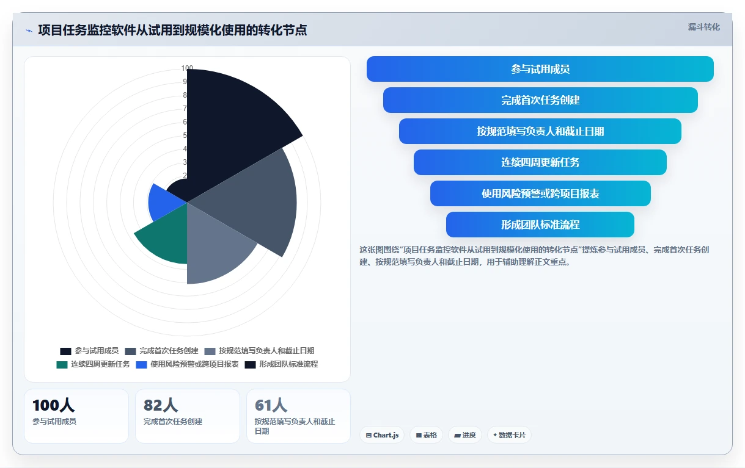745x468 pixels.
Task: Open the 82人 完成首次任务创建 stat card
Action: [x=188, y=416]
